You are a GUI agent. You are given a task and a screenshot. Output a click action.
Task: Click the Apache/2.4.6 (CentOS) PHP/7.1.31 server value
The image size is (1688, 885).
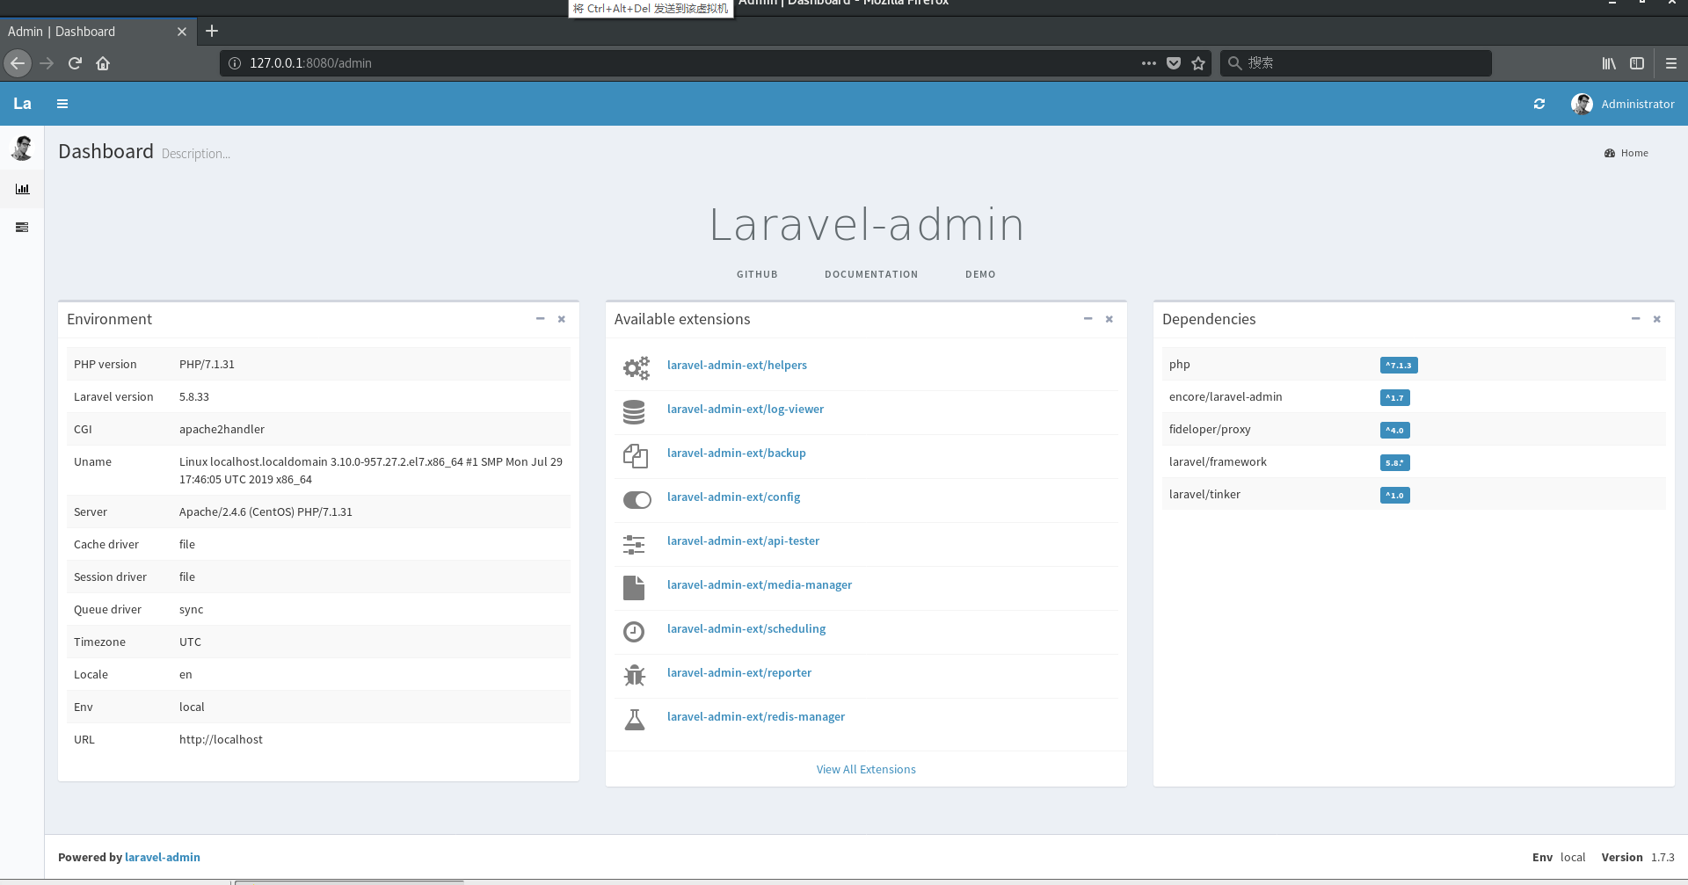point(266,512)
